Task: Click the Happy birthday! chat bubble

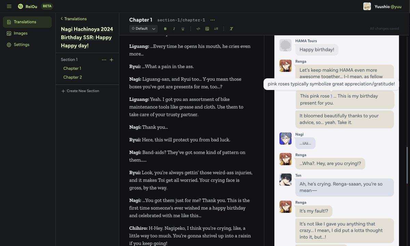Action: [x=317, y=50]
